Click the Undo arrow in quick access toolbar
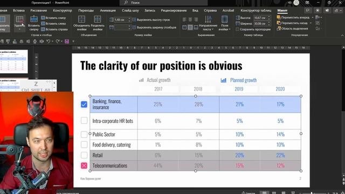 click(48, 41)
